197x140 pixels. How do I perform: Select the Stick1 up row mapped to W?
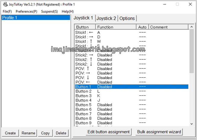click(x=132, y=42)
